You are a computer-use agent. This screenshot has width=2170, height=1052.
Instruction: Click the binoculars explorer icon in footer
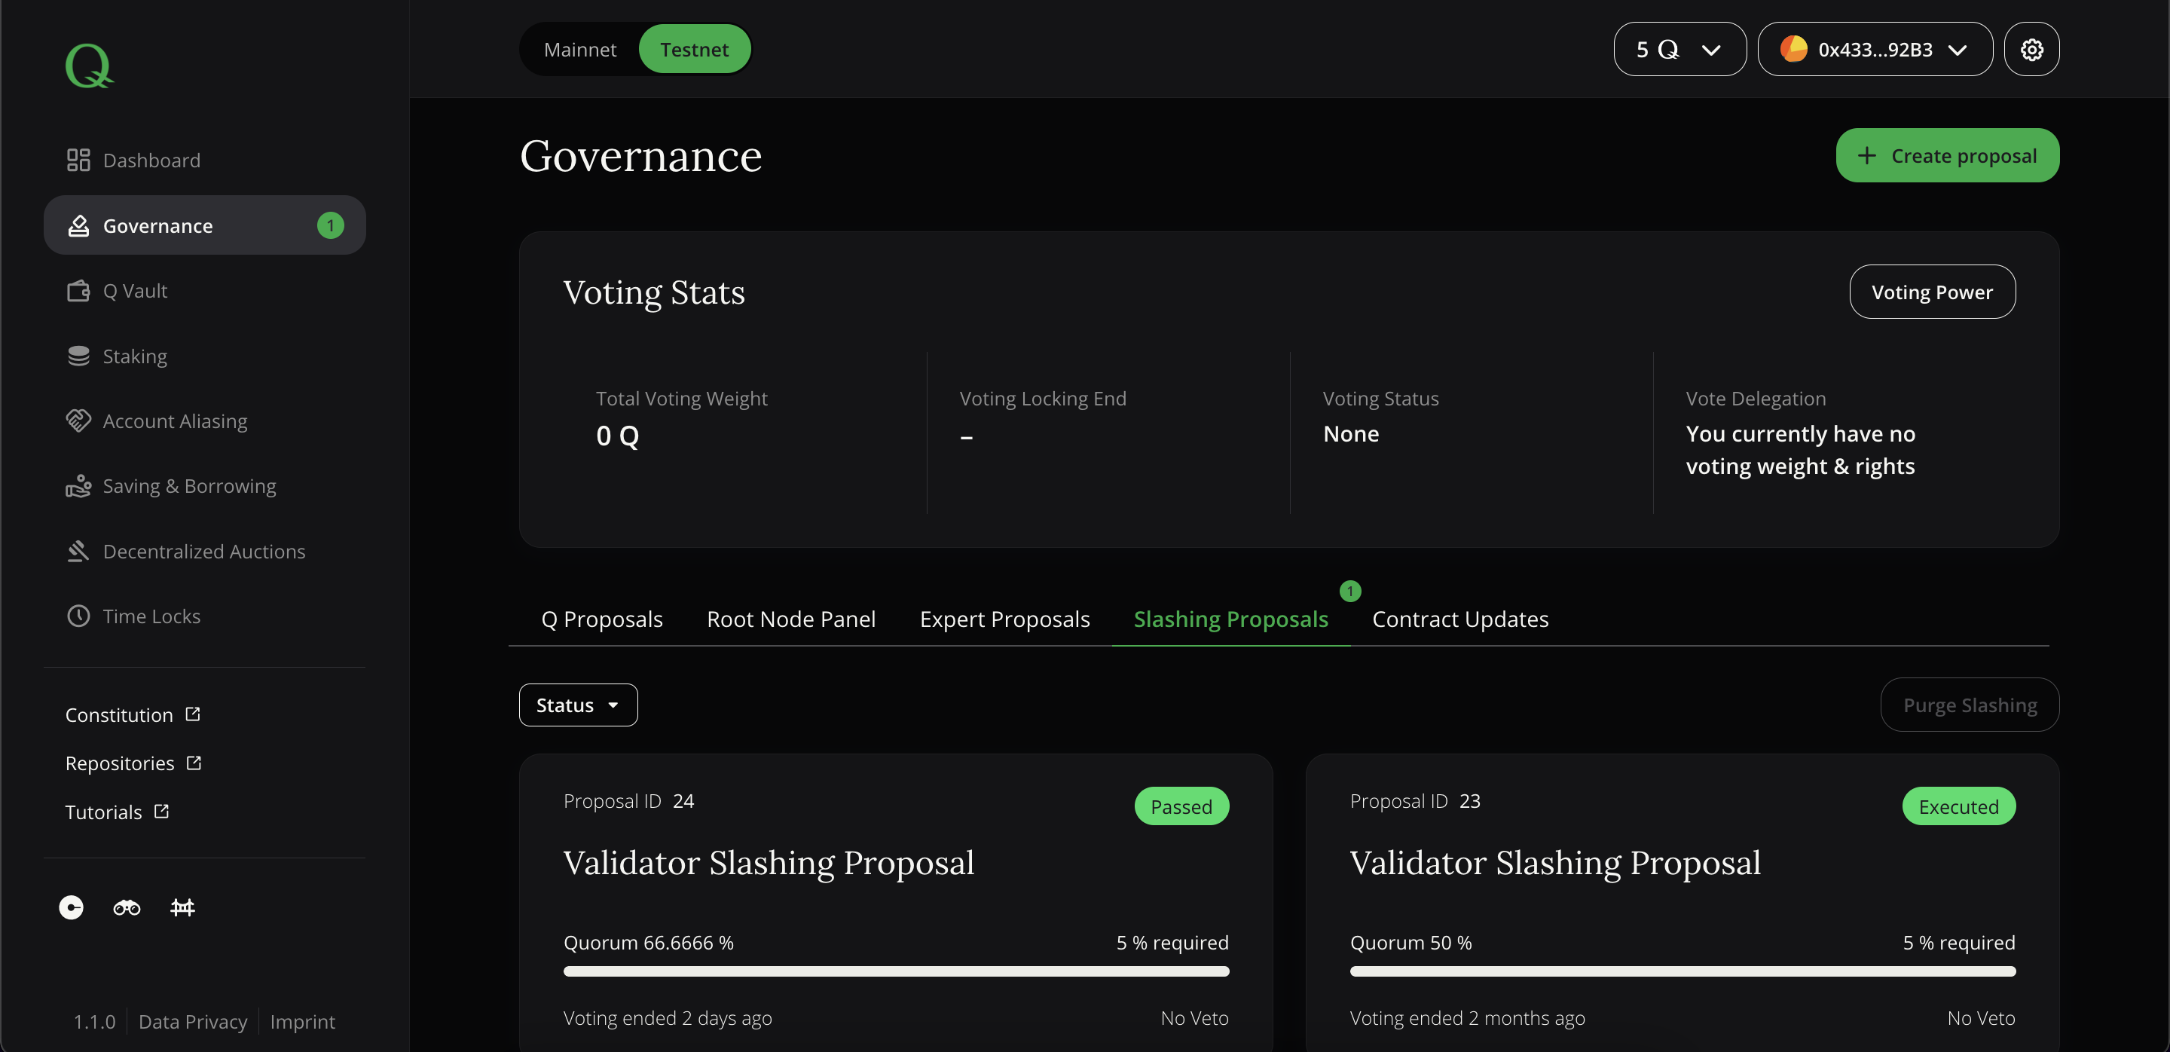coord(127,907)
